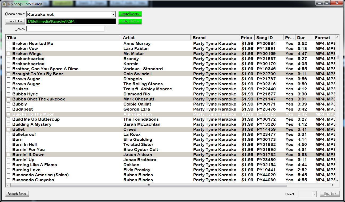Sort list by Title column header
Viewport: 345px width, 202px height.
click(63, 37)
